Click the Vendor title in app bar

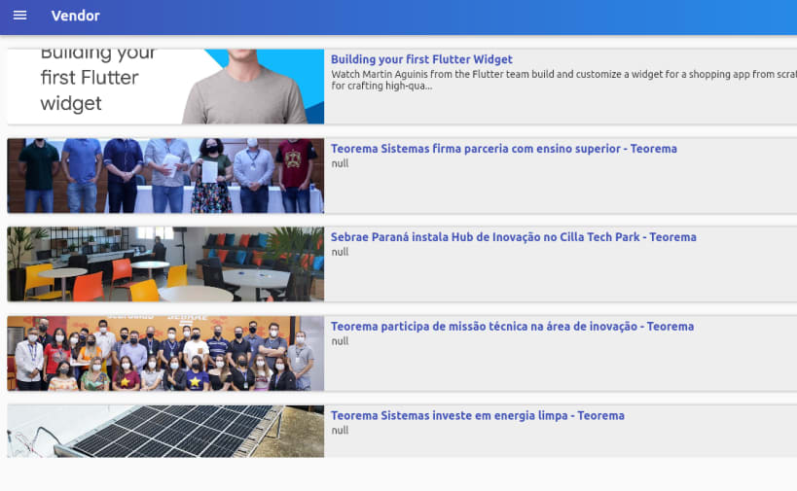click(75, 16)
